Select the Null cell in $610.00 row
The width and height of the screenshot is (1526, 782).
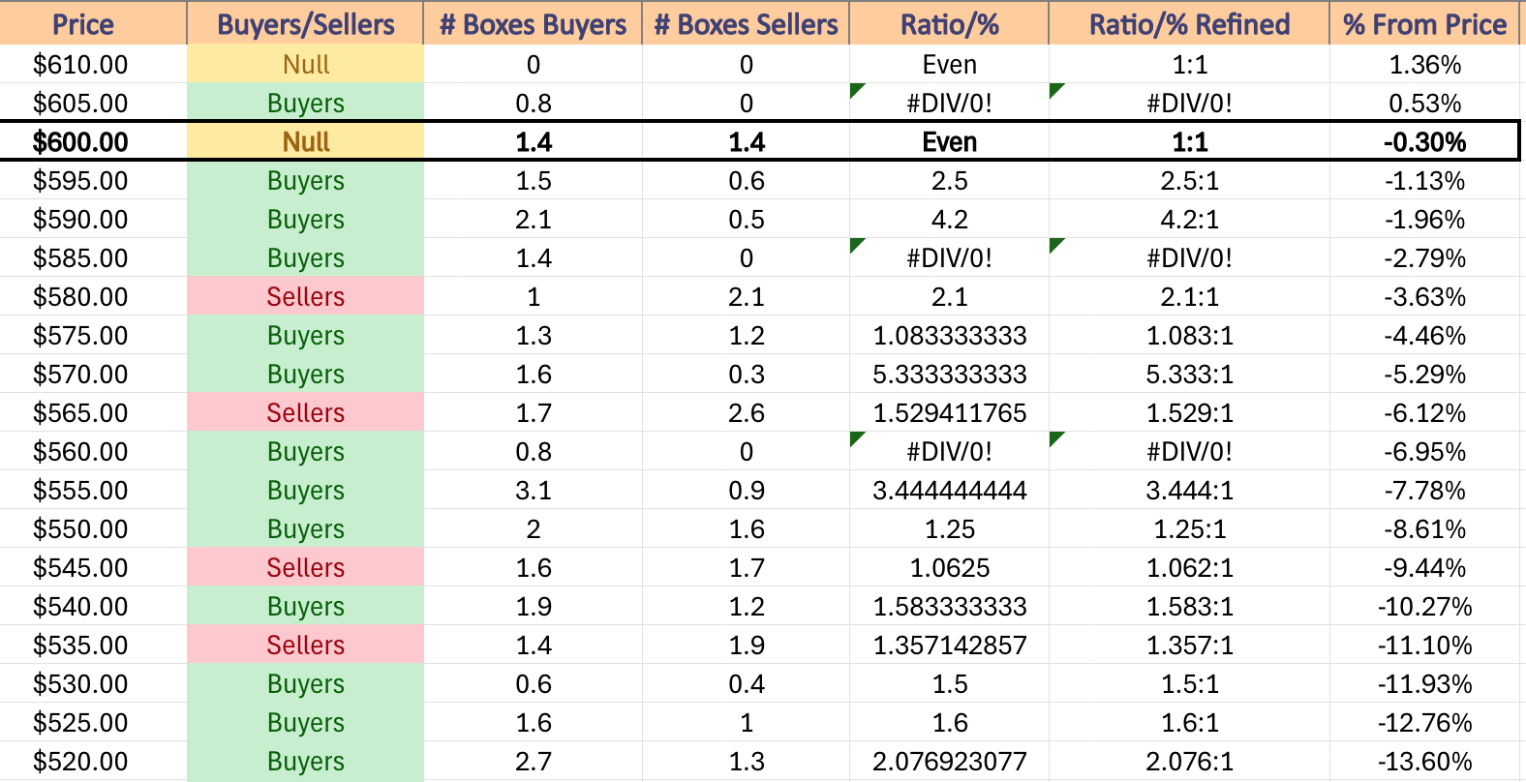[305, 64]
